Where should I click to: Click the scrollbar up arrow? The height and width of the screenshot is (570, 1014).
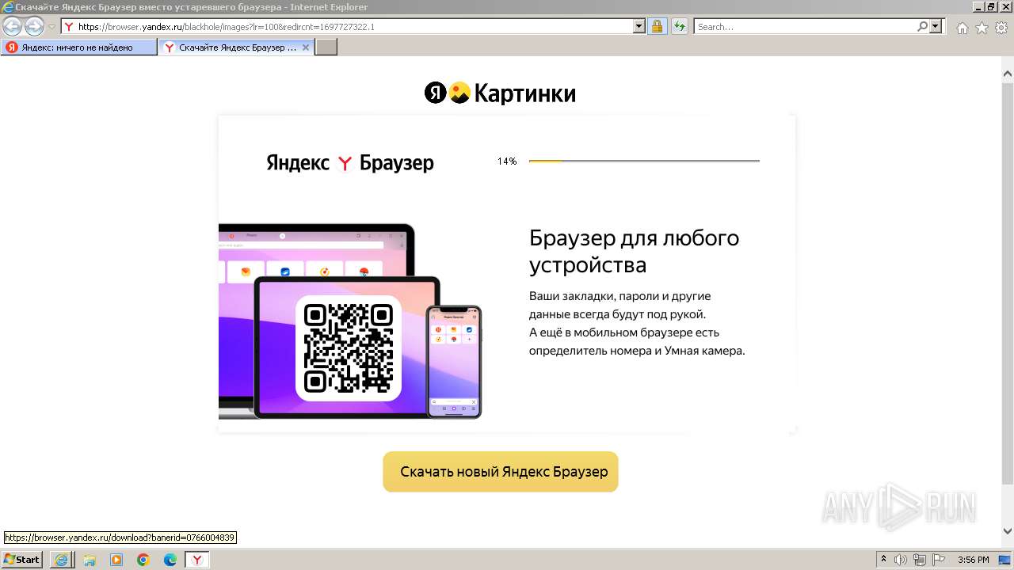[x=1007, y=74]
